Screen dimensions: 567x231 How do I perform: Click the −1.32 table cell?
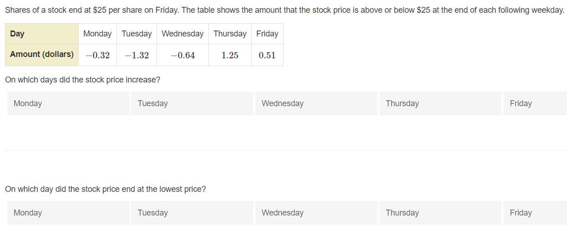point(137,55)
